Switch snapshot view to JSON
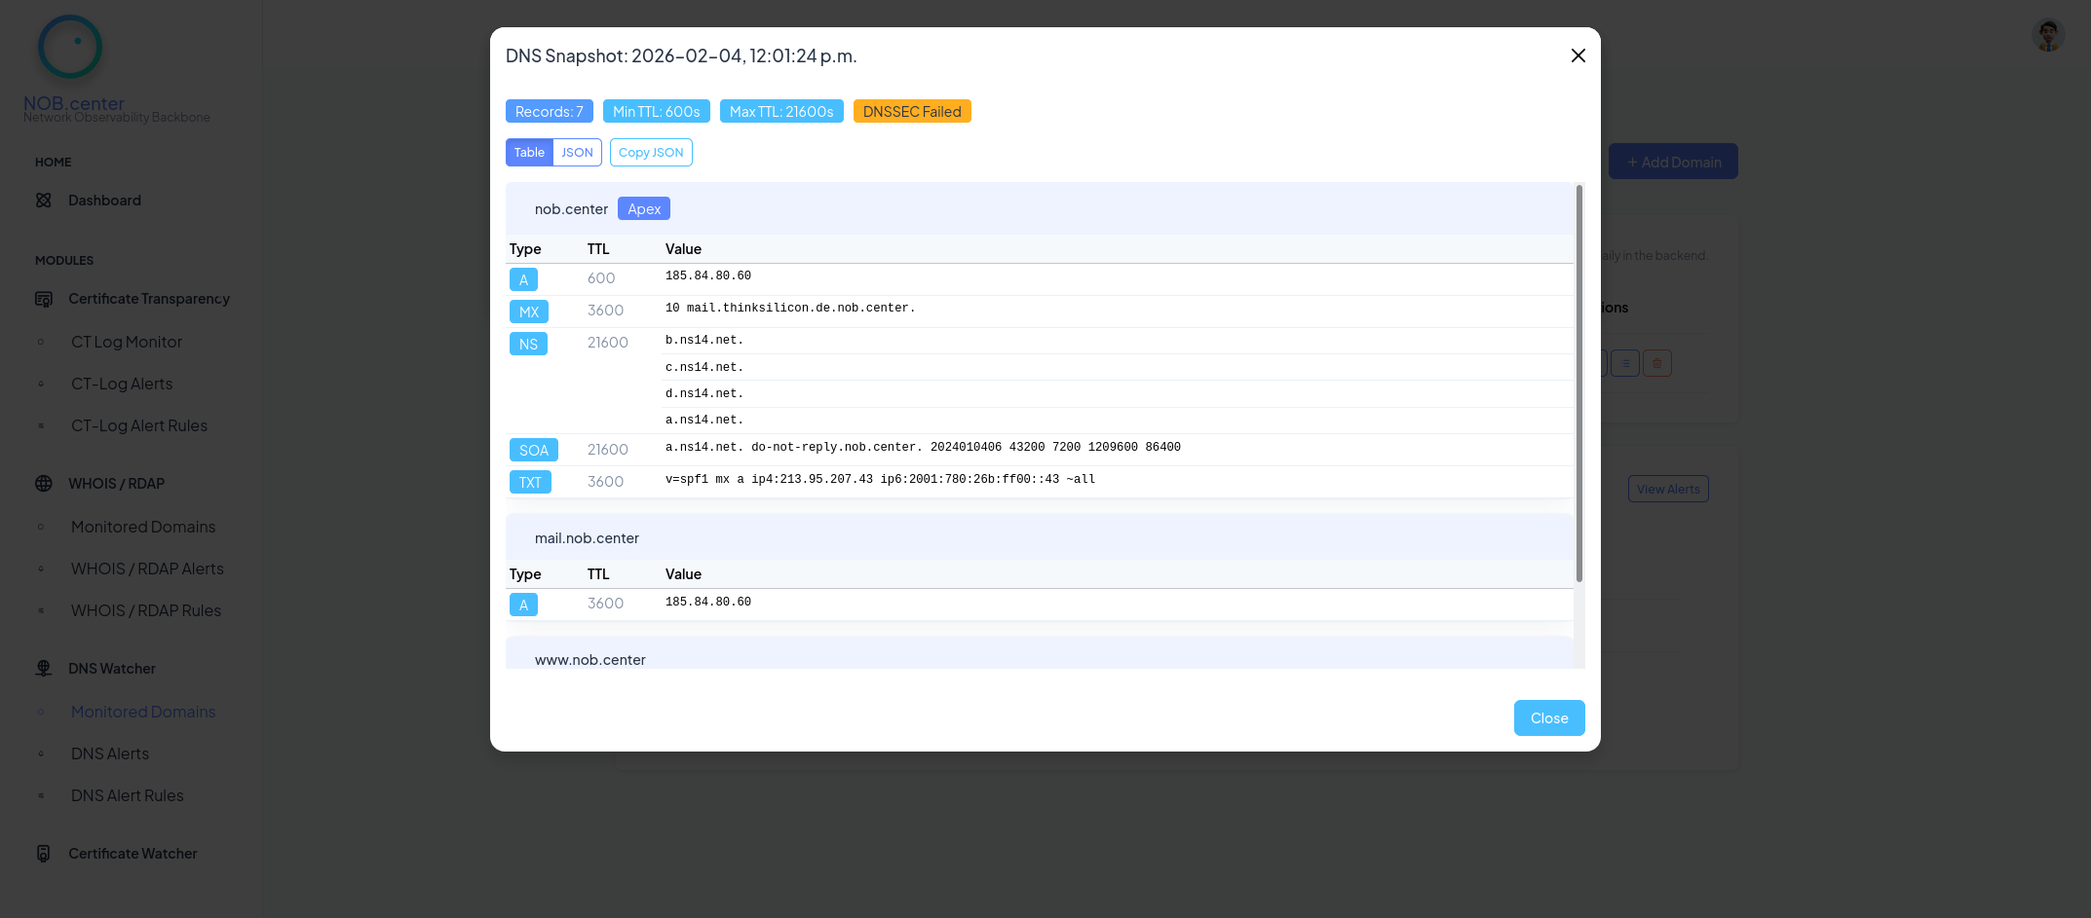The height and width of the screenshot is (918, 2091). pos(577,152)
